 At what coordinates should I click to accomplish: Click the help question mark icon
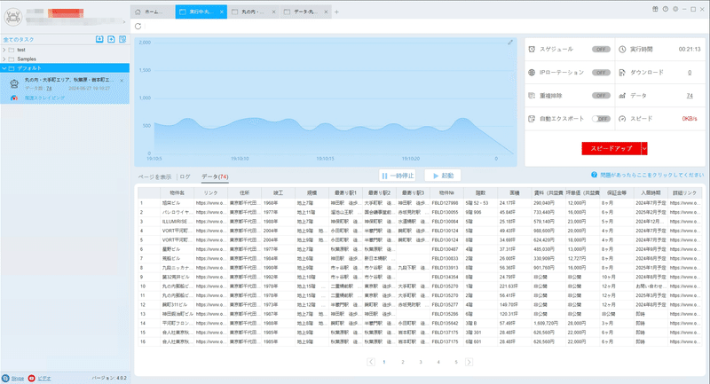pos(594,175)
